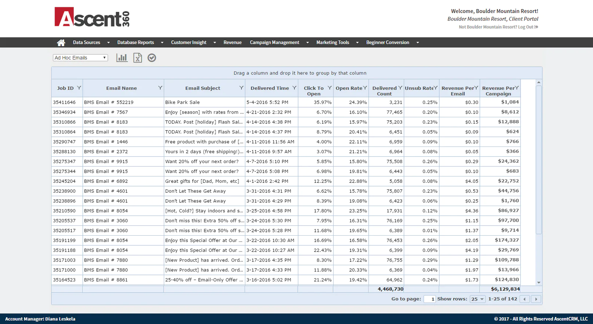Open the Revenue menu item
The width and height of the screenshot is (593, 324).
pyautogui.click(x=232, y=43)
